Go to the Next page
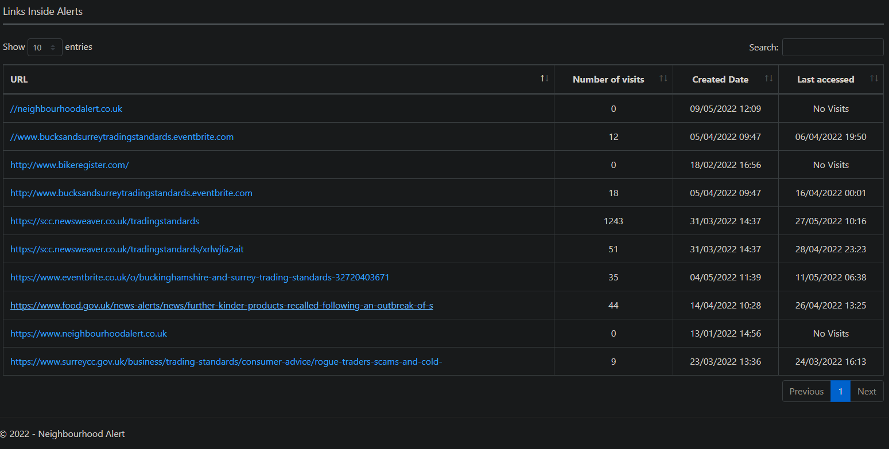The image size is (889, 449). pos(867,392)
